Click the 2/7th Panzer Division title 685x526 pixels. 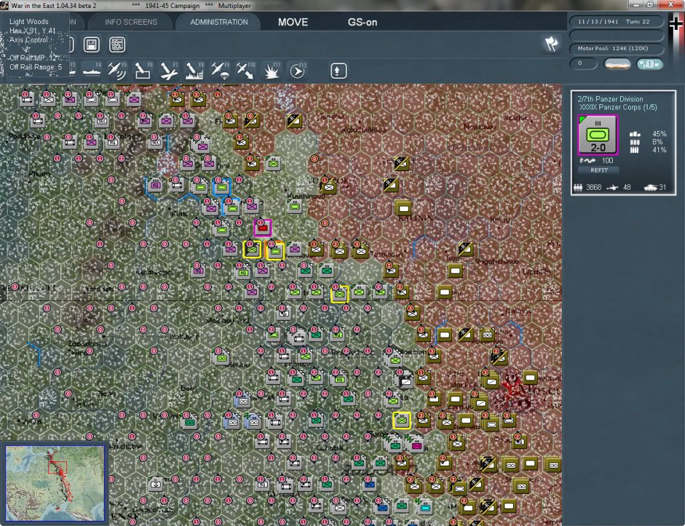tap(610, 99)
